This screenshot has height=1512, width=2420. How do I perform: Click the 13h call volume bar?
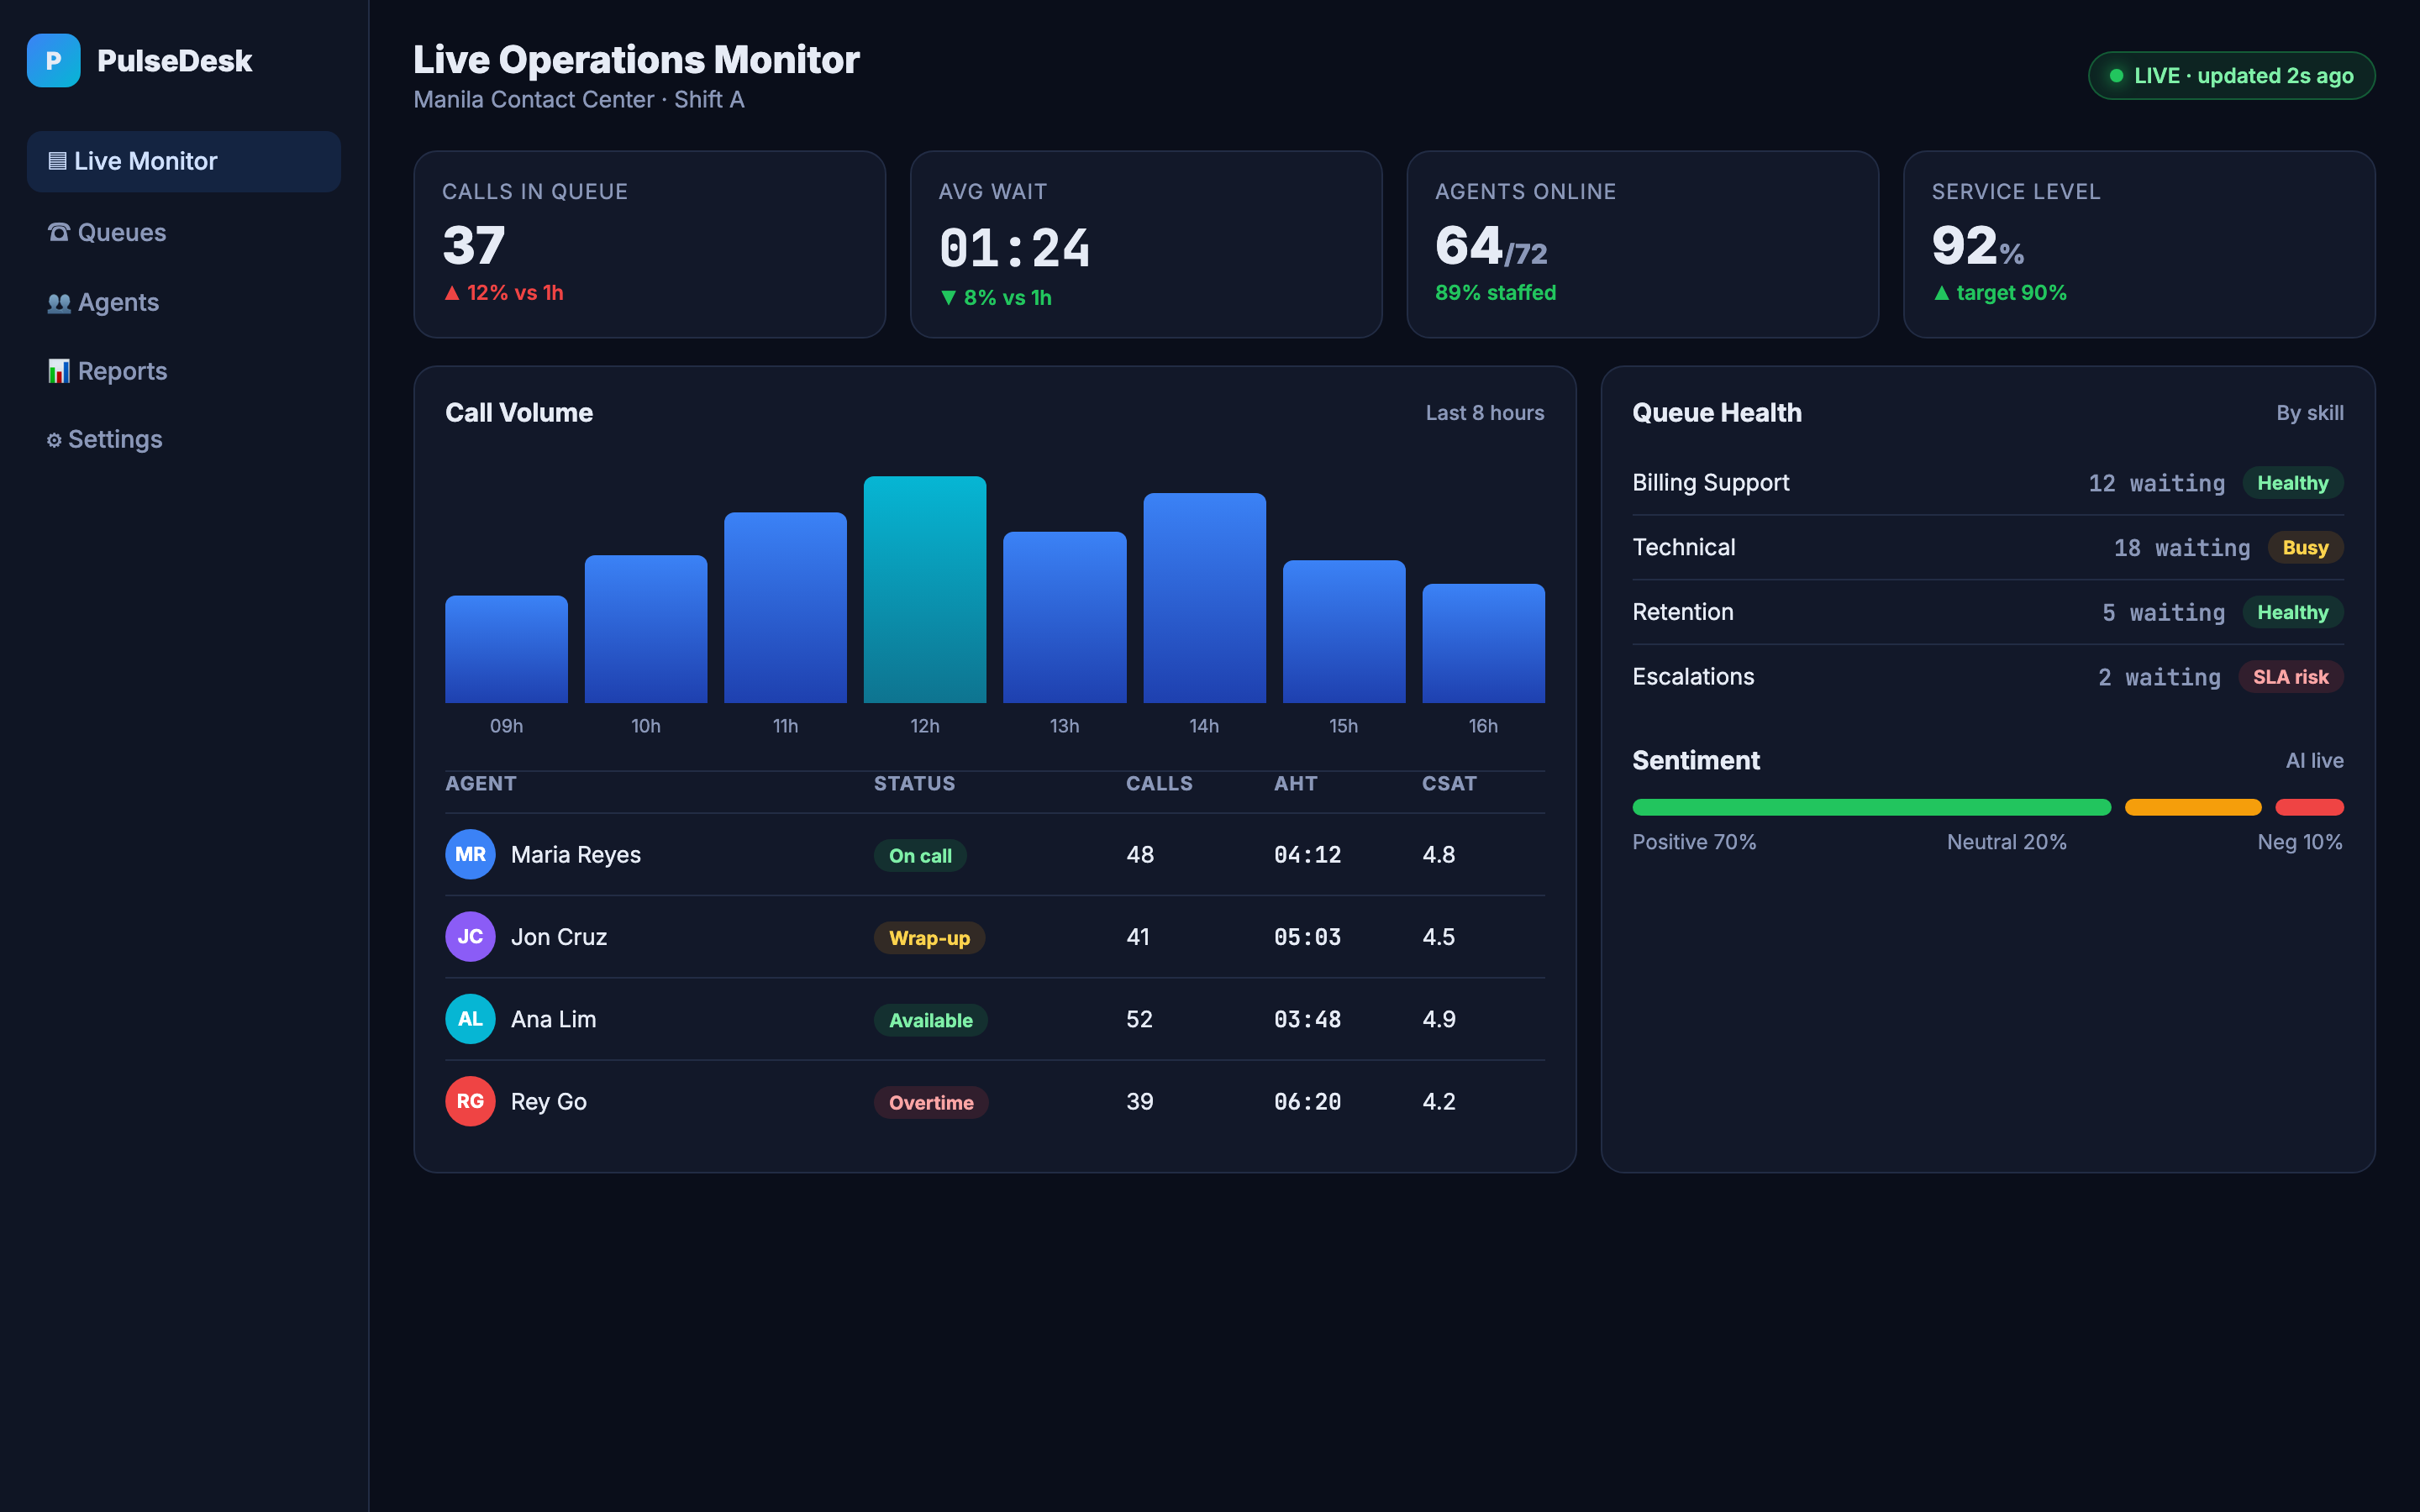tap(1064, 617)
